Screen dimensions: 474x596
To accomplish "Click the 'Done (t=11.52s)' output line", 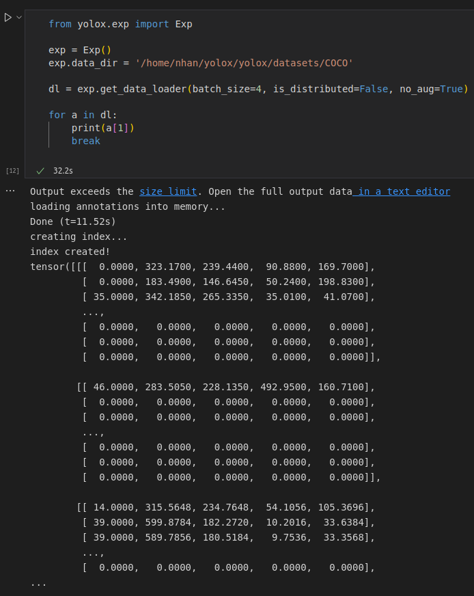I will click(x=70, y=221).
